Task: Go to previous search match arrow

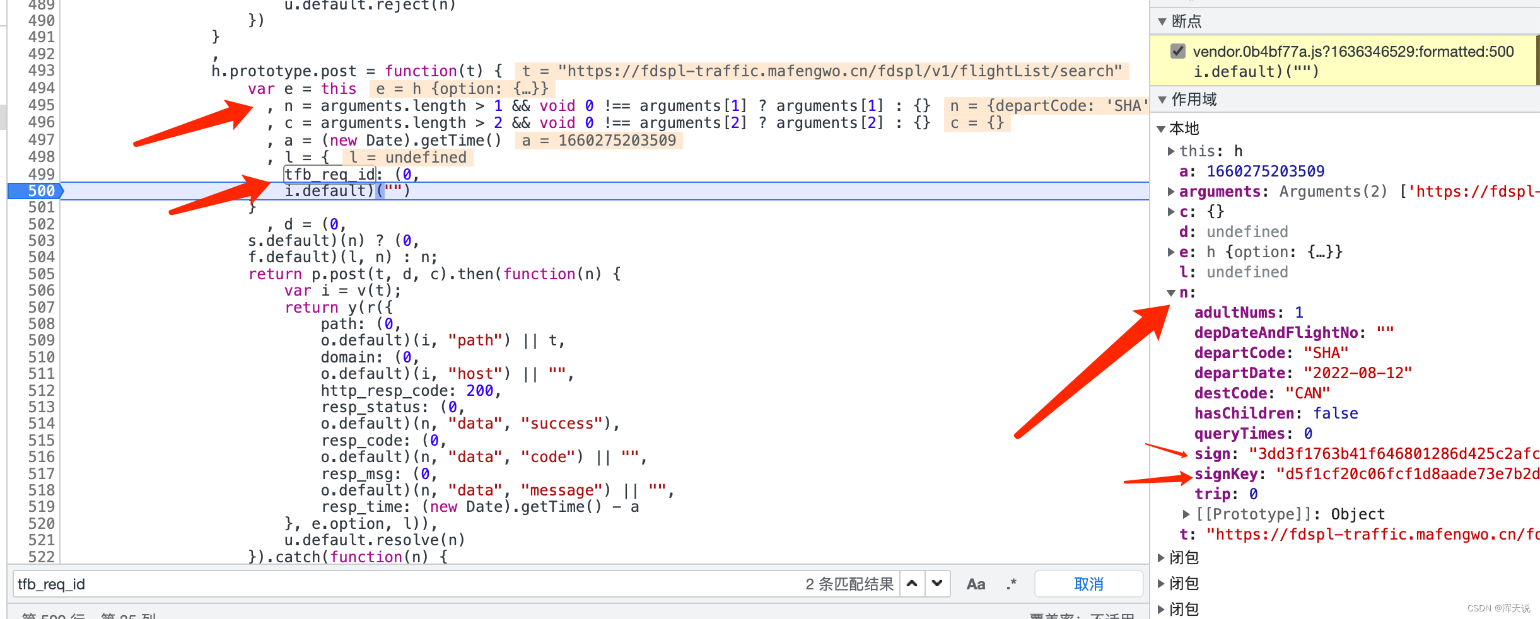Action: pos(912,584)
